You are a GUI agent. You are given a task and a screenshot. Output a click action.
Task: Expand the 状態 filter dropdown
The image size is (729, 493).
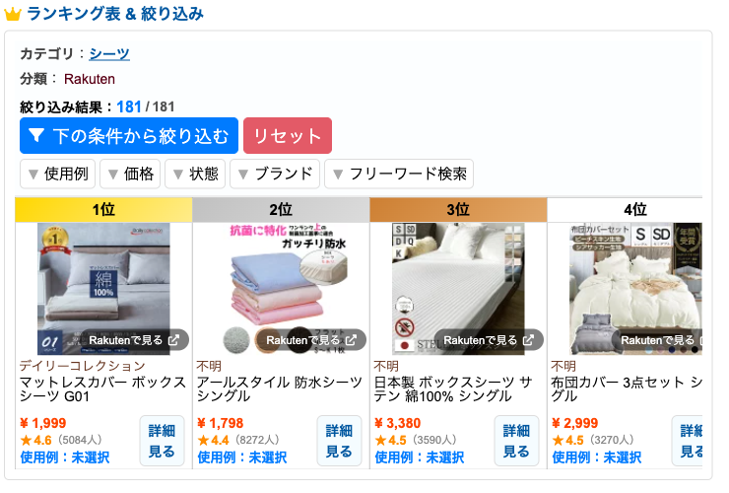195,175
